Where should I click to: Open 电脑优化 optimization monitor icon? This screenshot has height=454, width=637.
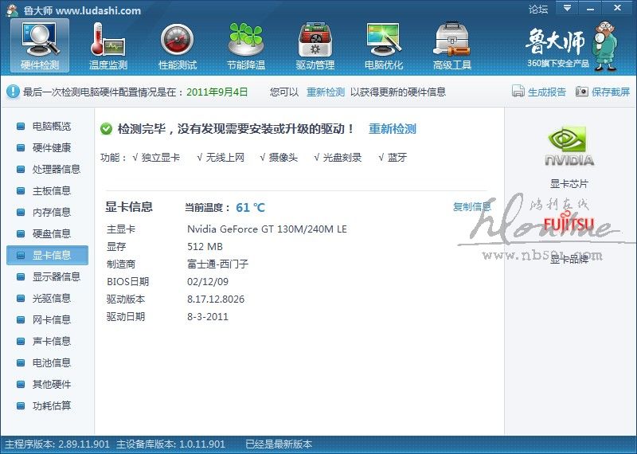pyautogui.click(x=384, y=45)
